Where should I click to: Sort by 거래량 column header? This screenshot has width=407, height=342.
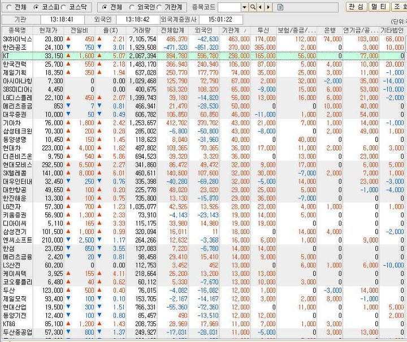tap(141, 31)
